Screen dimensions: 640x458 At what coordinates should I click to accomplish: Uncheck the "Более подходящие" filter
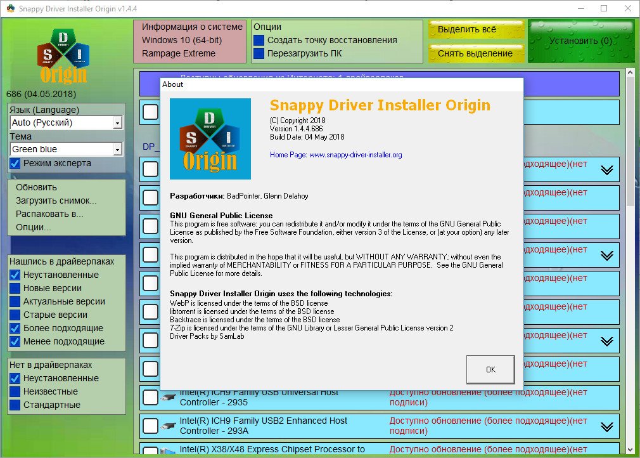point(15,328)
